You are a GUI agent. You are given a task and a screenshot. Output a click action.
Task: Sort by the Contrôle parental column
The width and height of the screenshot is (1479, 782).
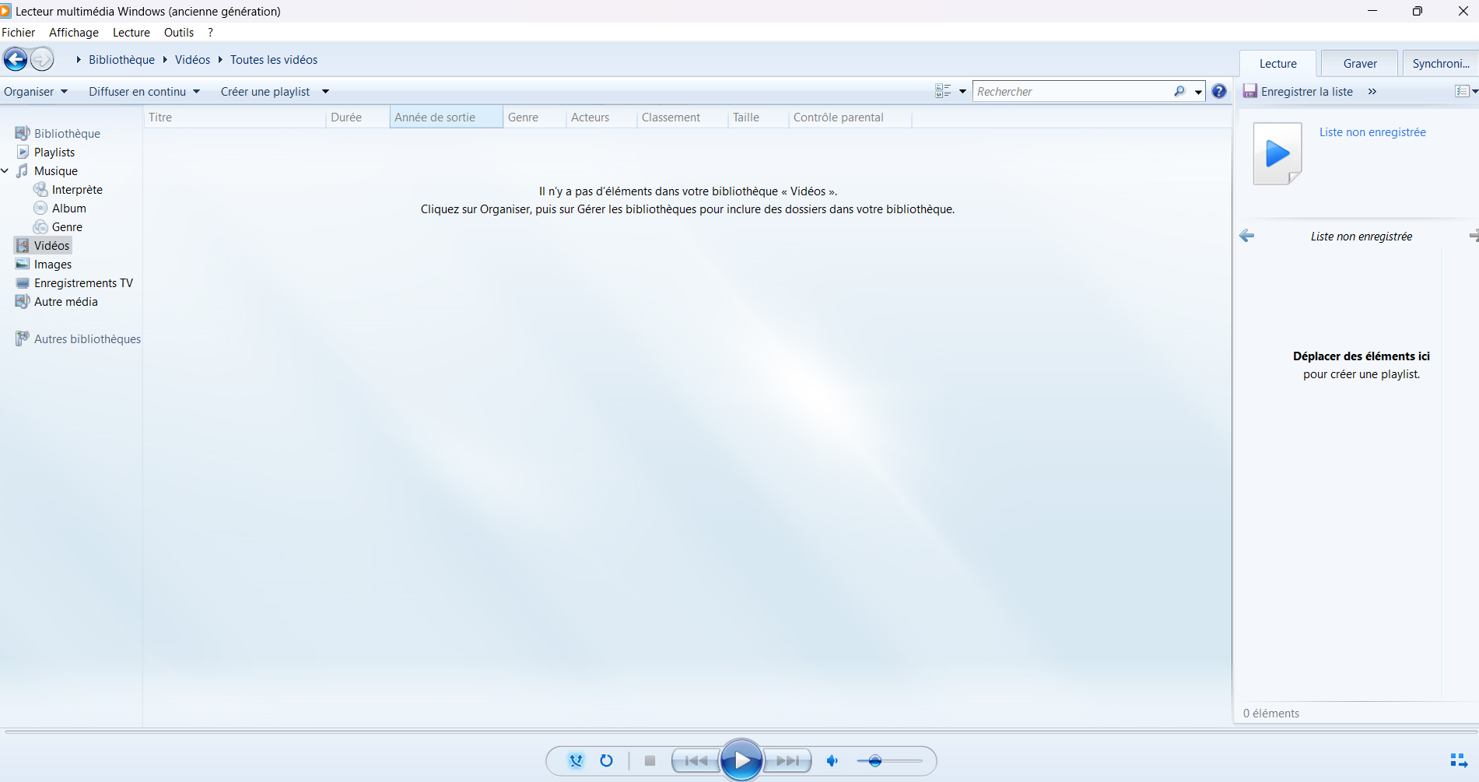(850, 117)
